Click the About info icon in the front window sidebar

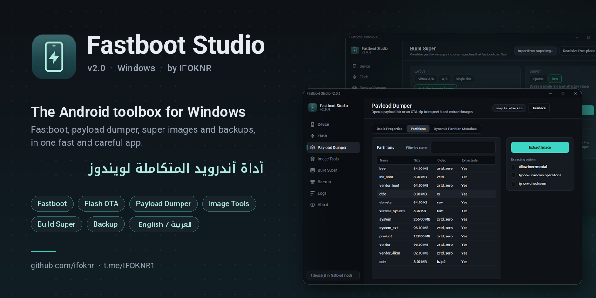coord(312,205)
